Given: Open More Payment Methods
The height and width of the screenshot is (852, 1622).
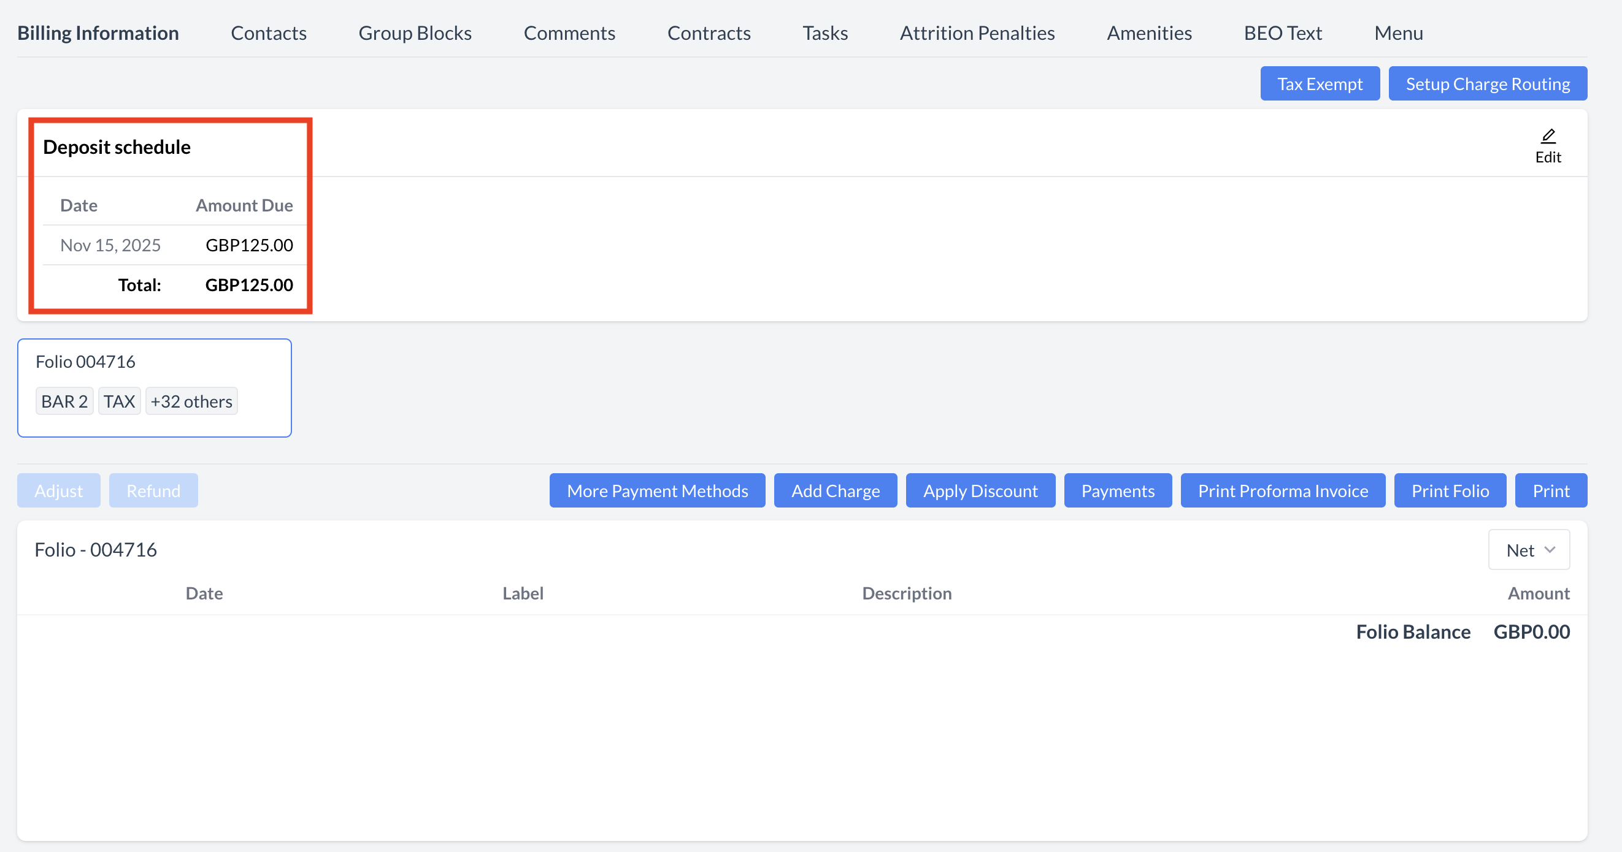Looking at the screenshot, I should 657,491.
